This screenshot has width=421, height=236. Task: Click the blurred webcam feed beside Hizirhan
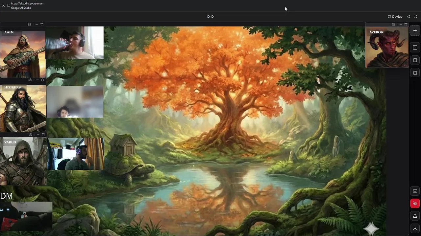point(75,102)
